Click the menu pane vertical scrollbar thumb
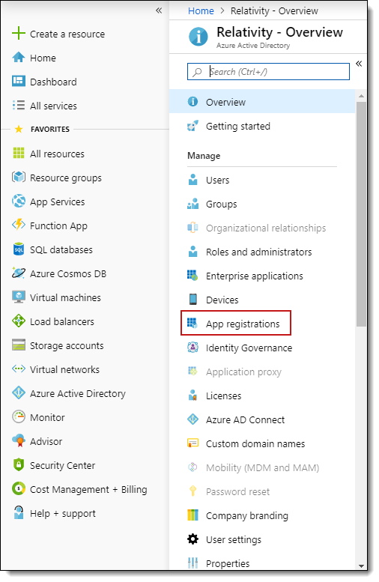The image size is (379, 582). [361, 213]
